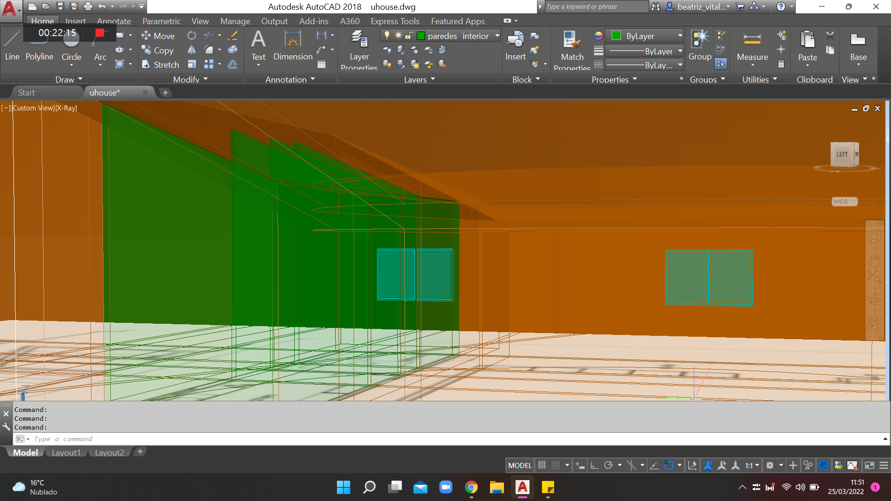Switch to the Annotate ribbon tab
Screen dimensions: 891x501
pos(113,21)
